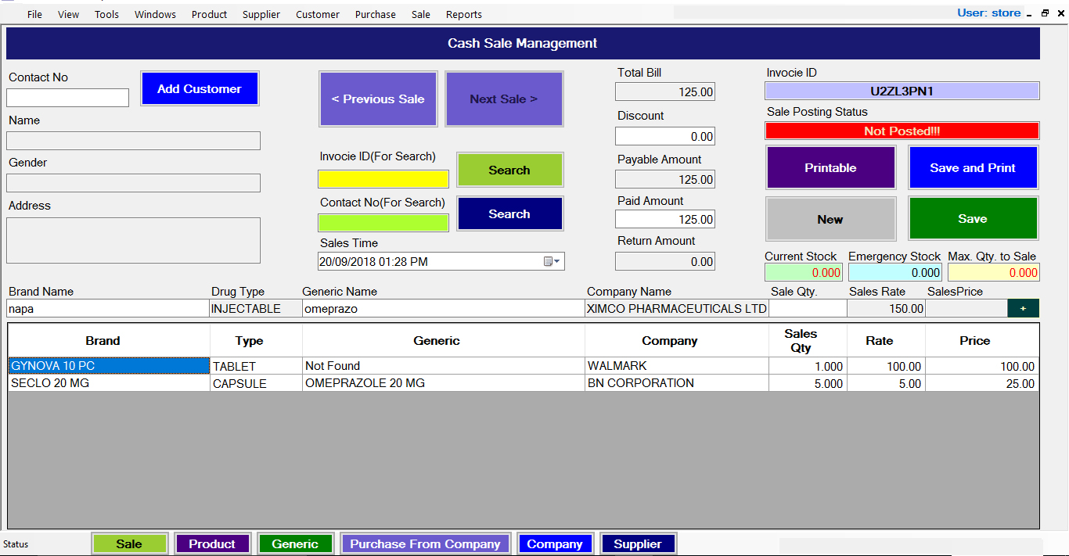Click the BN CORPORATION company cell
1069x556 pixels.
pyautogui.click(x=677, y=383)
